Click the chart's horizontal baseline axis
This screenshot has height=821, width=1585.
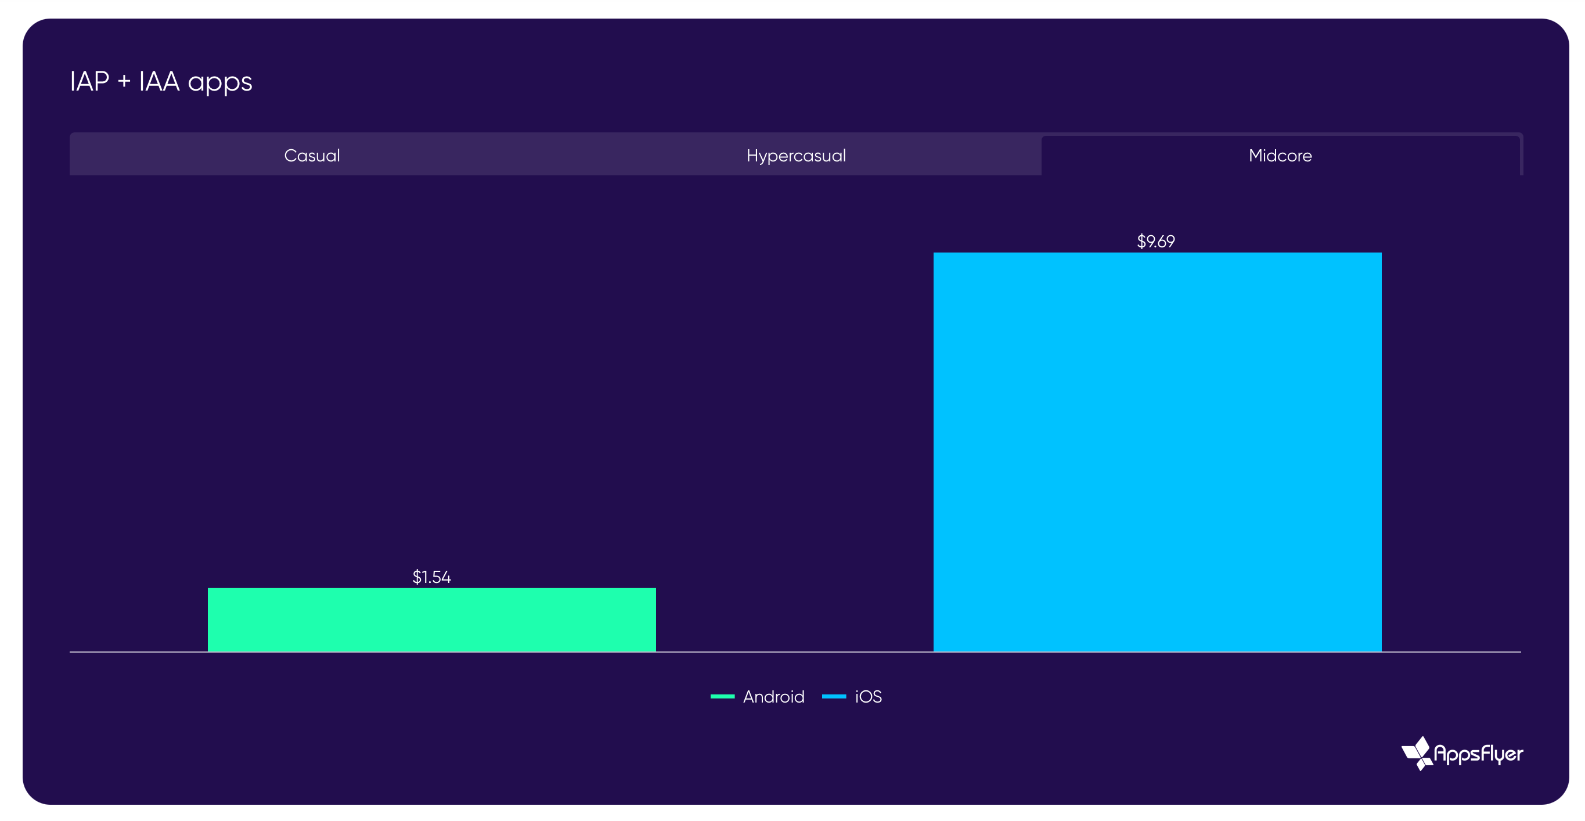coord(794,652)
